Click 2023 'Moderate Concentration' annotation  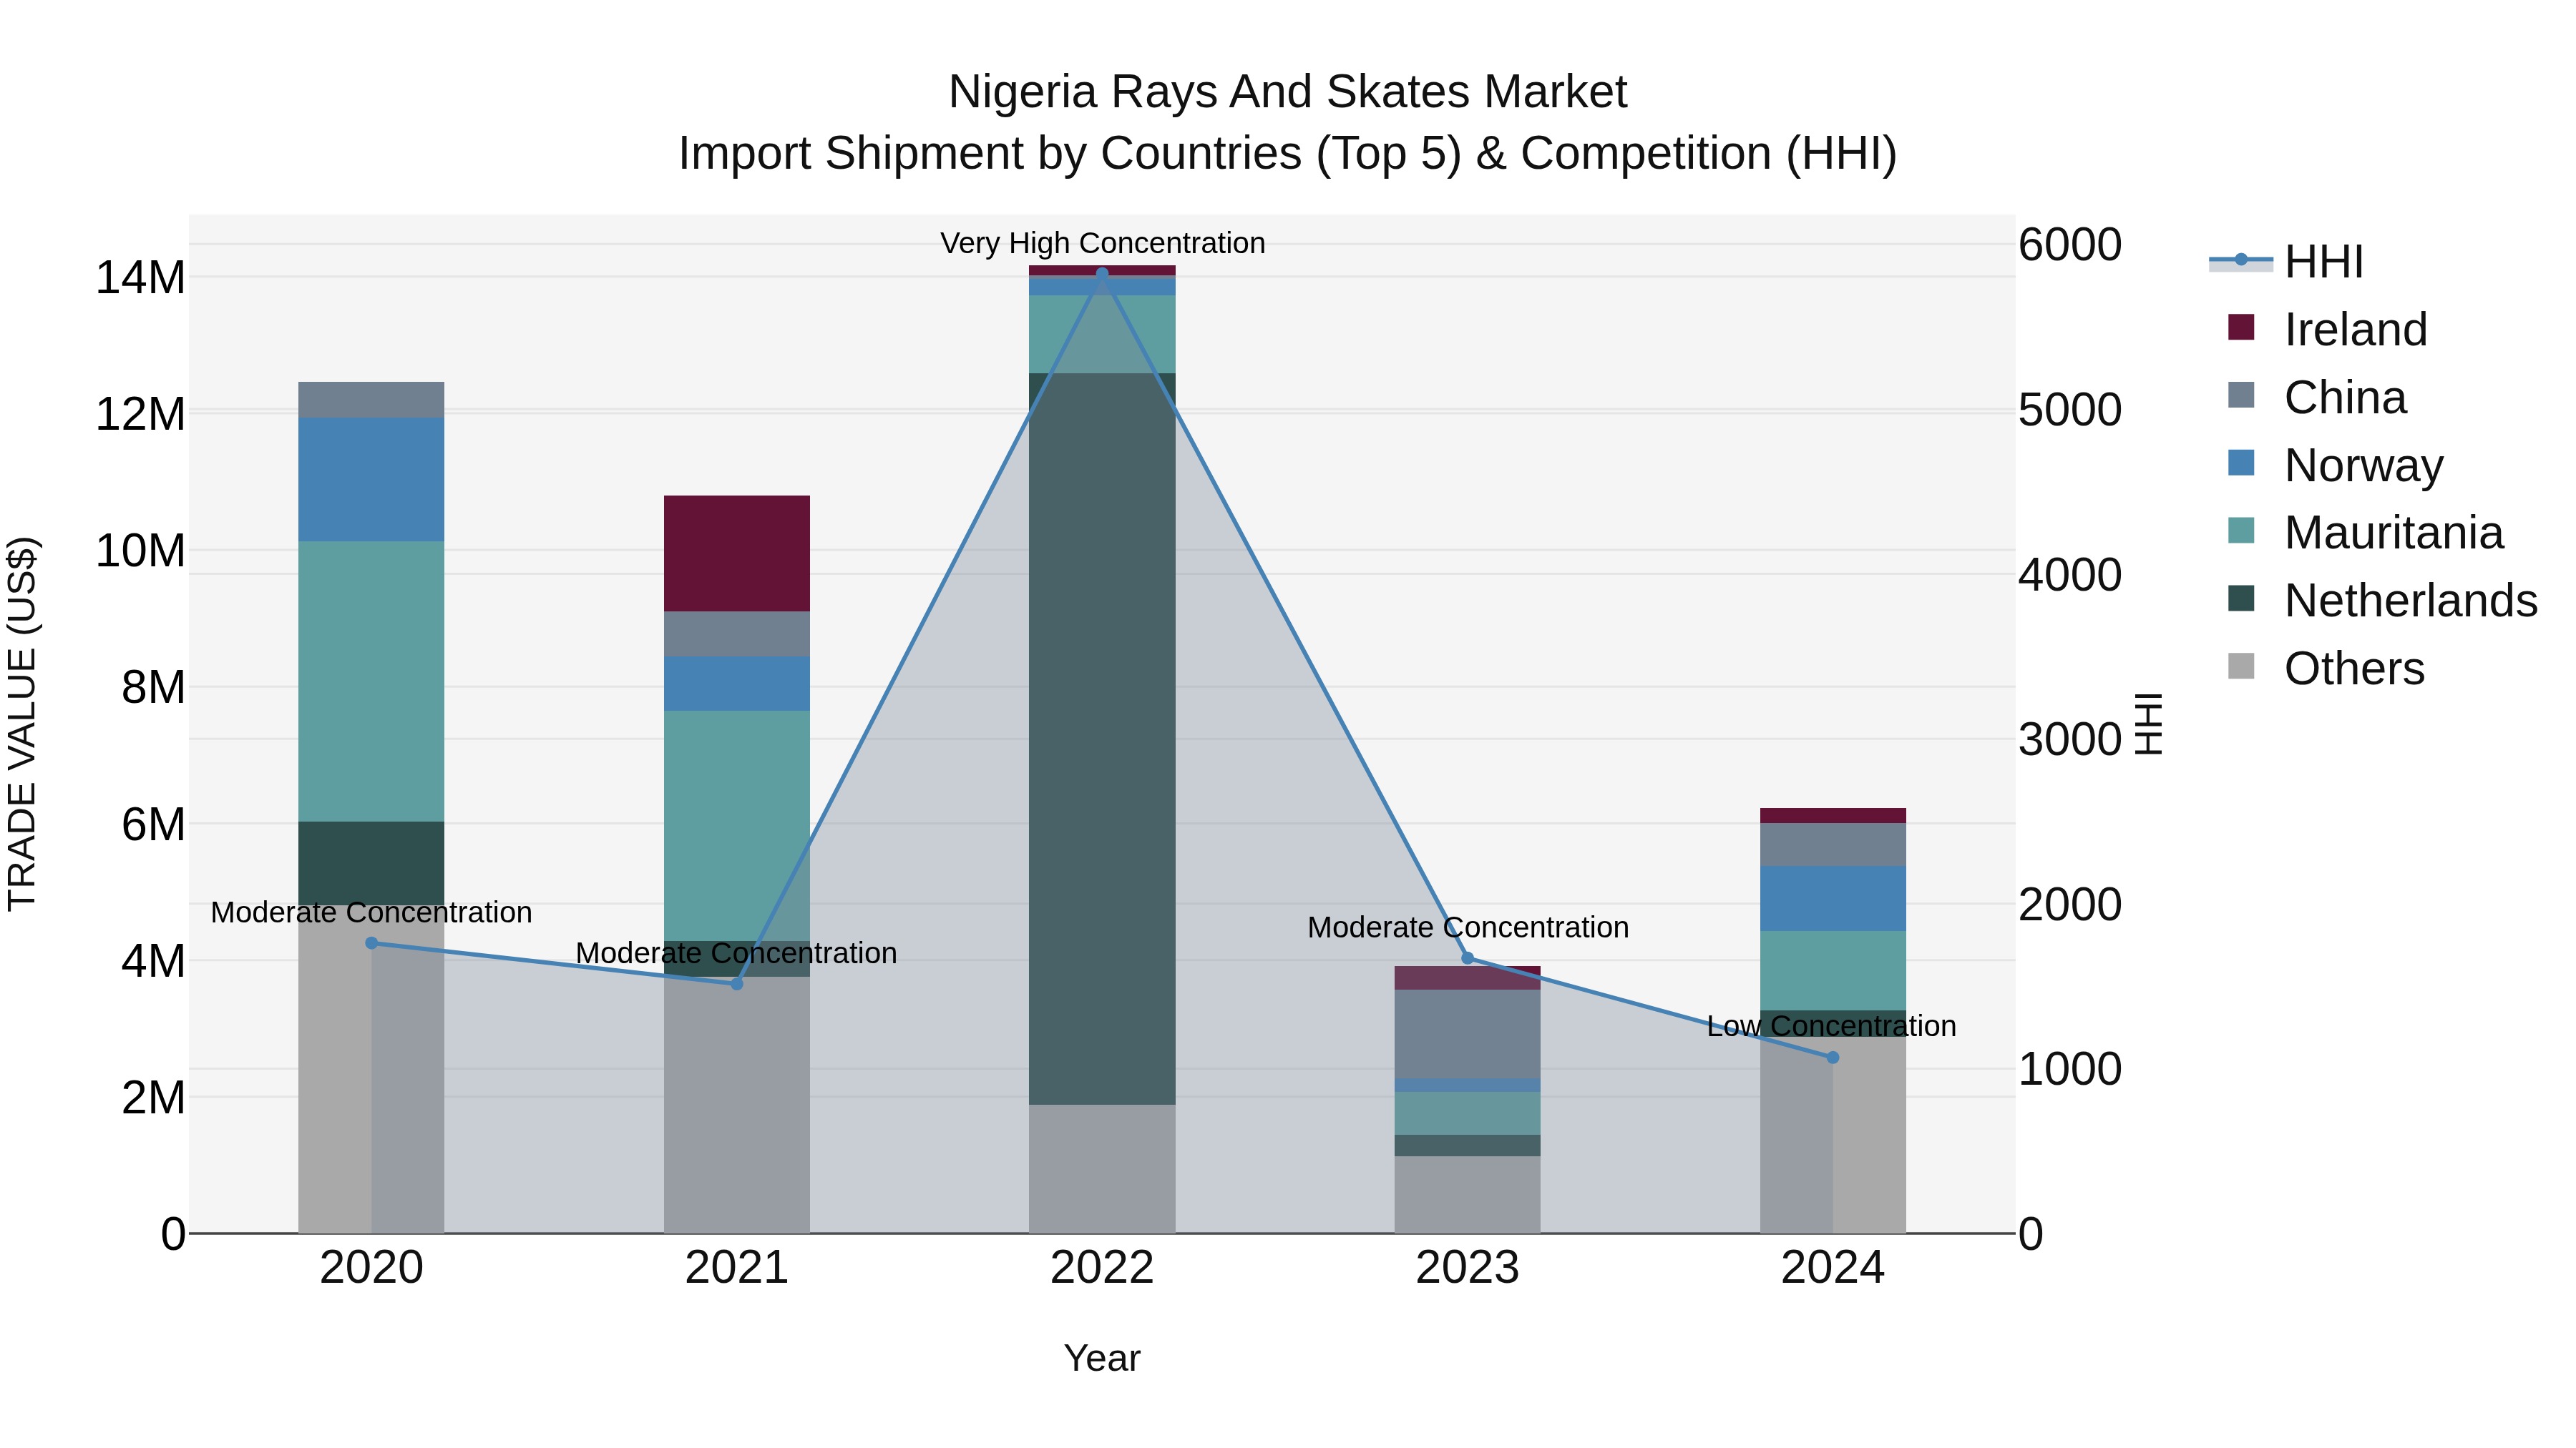pyautogui.click(x=1468, y=927)
